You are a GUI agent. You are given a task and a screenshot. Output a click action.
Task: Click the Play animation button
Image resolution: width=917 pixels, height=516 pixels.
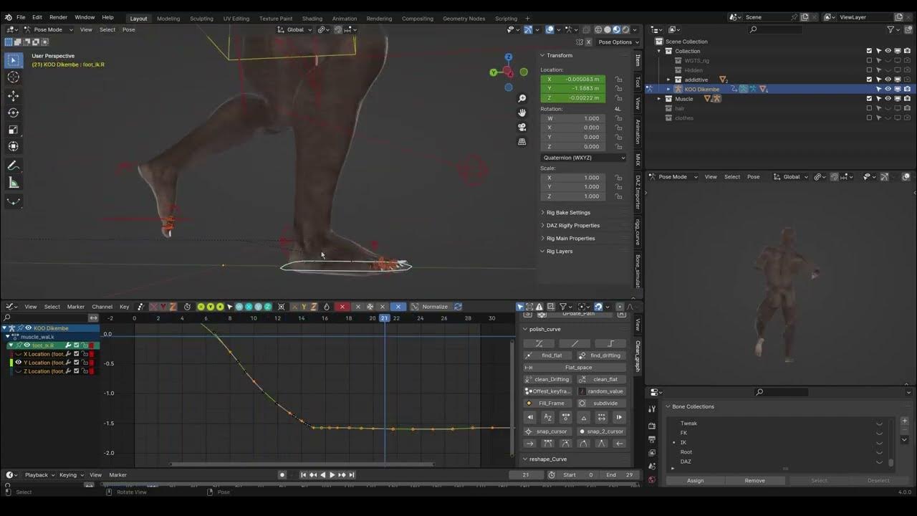click(x=332, y=475)
